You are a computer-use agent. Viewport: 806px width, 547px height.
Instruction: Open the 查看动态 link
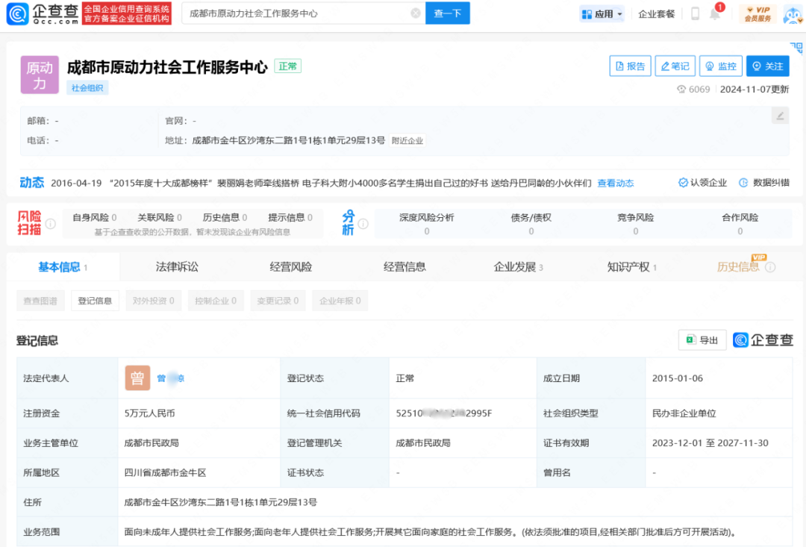point(615,183)
